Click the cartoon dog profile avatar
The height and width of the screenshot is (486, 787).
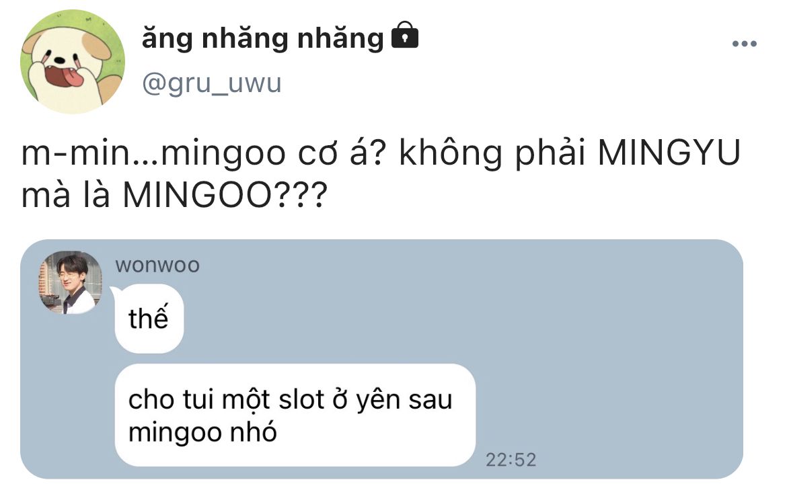pyautogui.click(x=72, y=61)
